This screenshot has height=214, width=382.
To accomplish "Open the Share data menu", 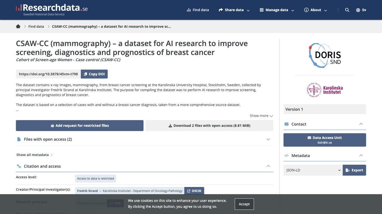I will tap(234, 10).
